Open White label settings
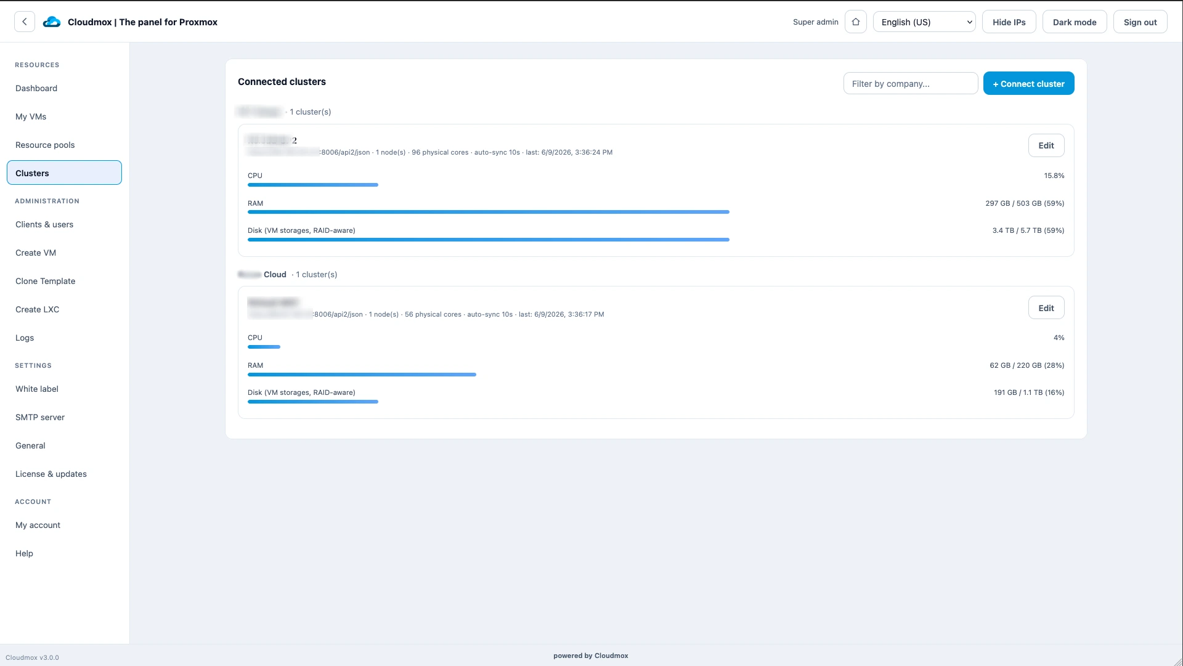Screen dimensions: 1183x666 pos(64,389)
